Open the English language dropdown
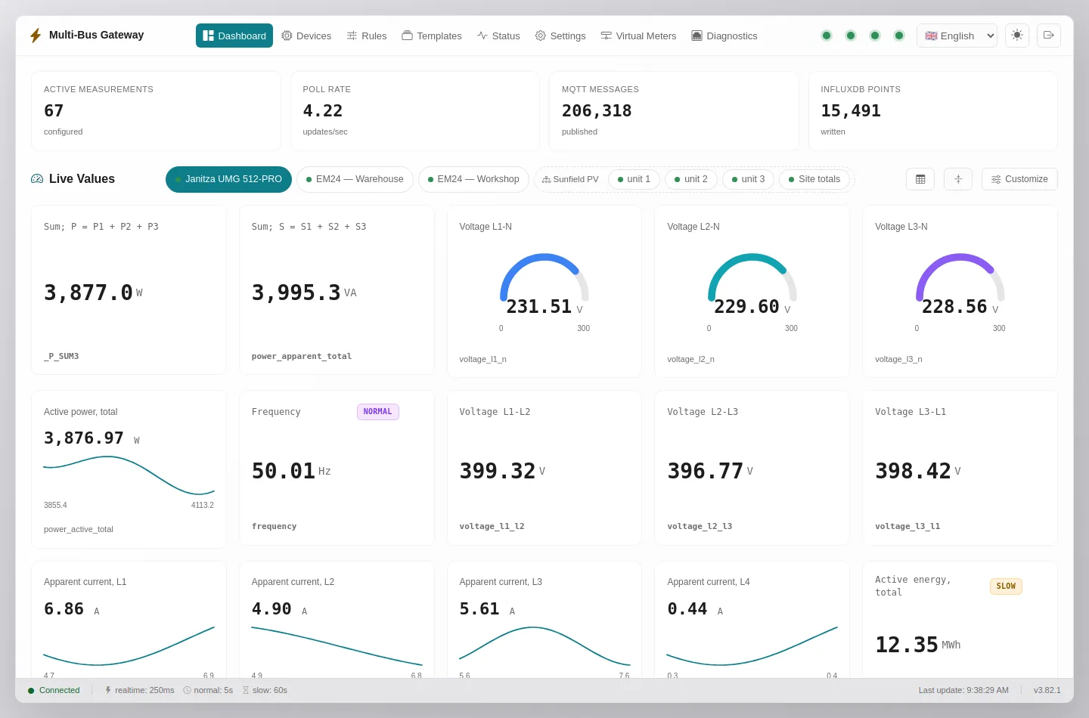The image size is (1089, 718). coord(957,36)
